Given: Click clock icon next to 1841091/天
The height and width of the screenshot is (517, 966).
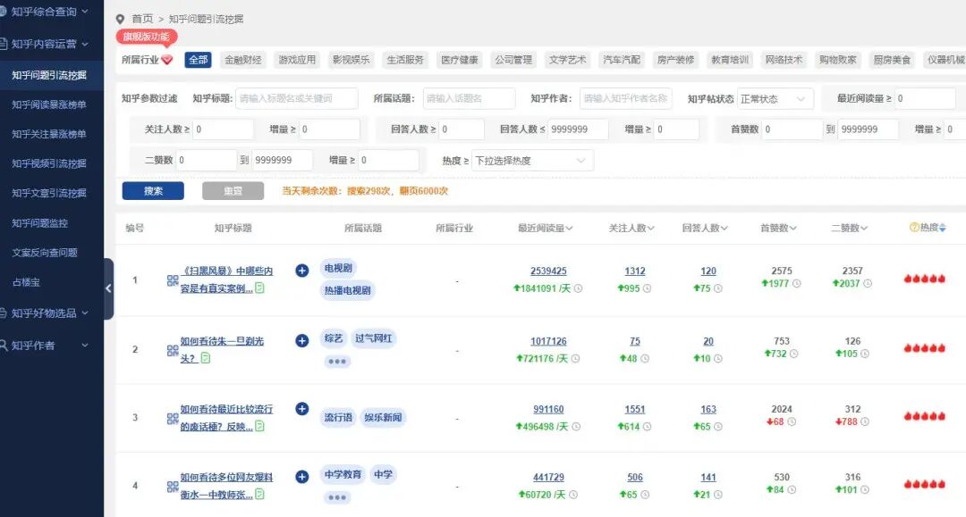Looking at the screenshot, I should pyautogui.click(x=579, y=288).
